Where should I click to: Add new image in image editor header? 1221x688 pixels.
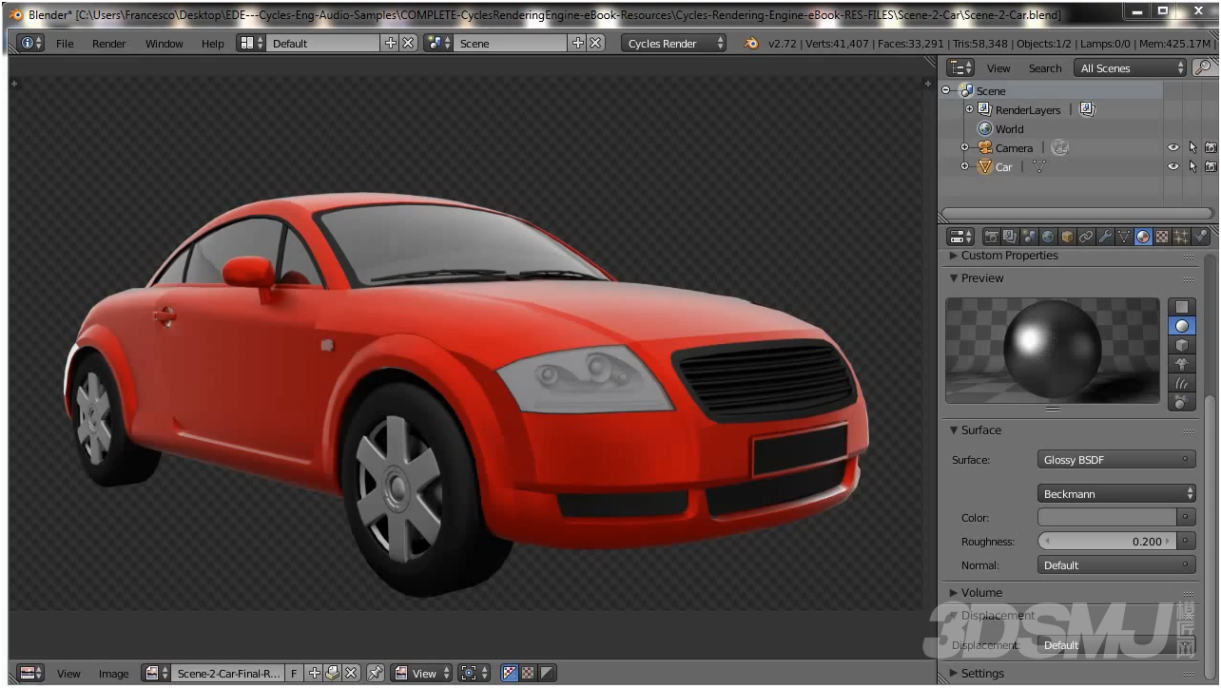[315, 673]
